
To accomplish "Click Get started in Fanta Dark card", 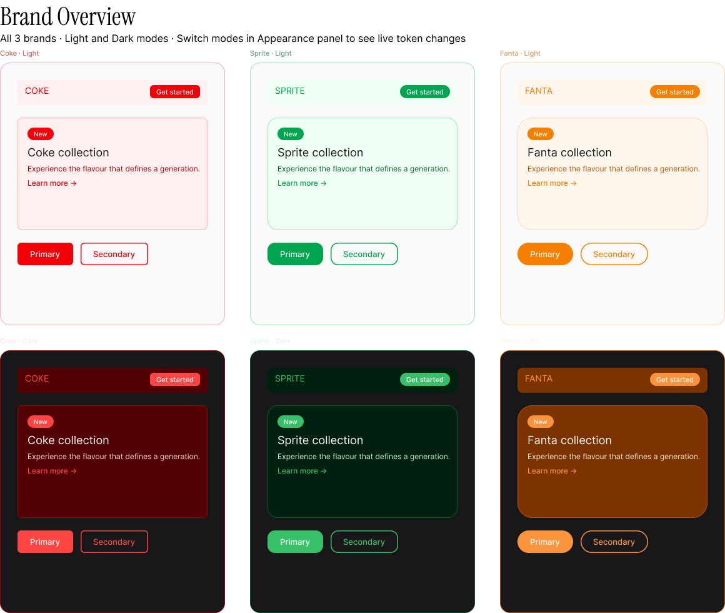I will tap(674, 379).
